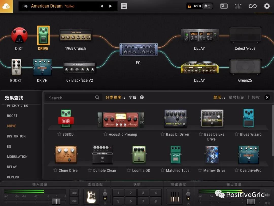Open the MODULATION category
The width and height of the screenshot is (274, 206).
(x=17, y=157)
